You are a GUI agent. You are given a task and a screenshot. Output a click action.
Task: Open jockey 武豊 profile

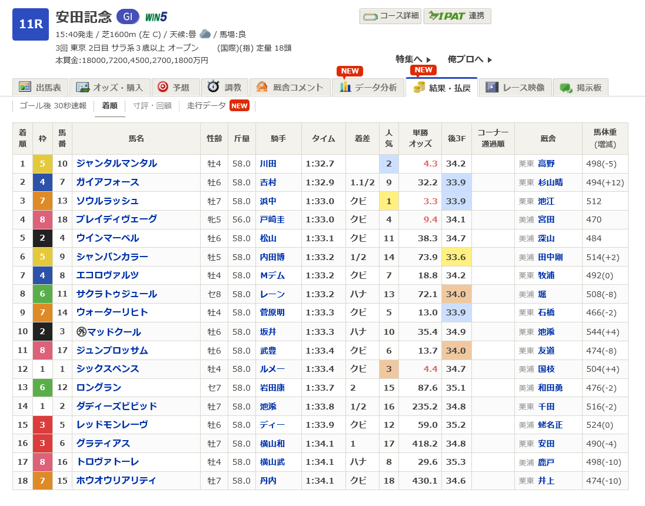click(x=268, y=351)
